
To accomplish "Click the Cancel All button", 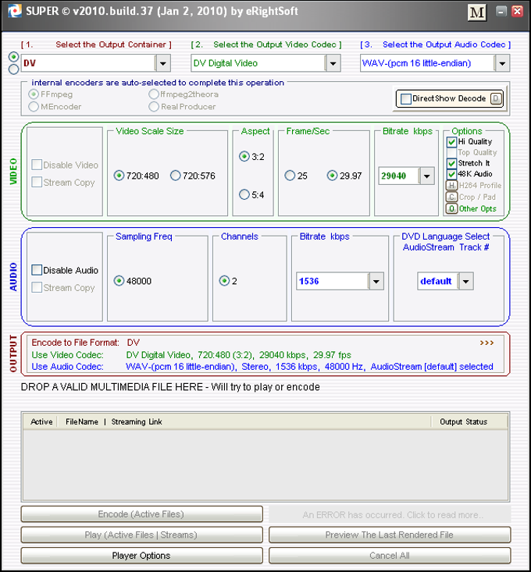I will click(390, 556).
